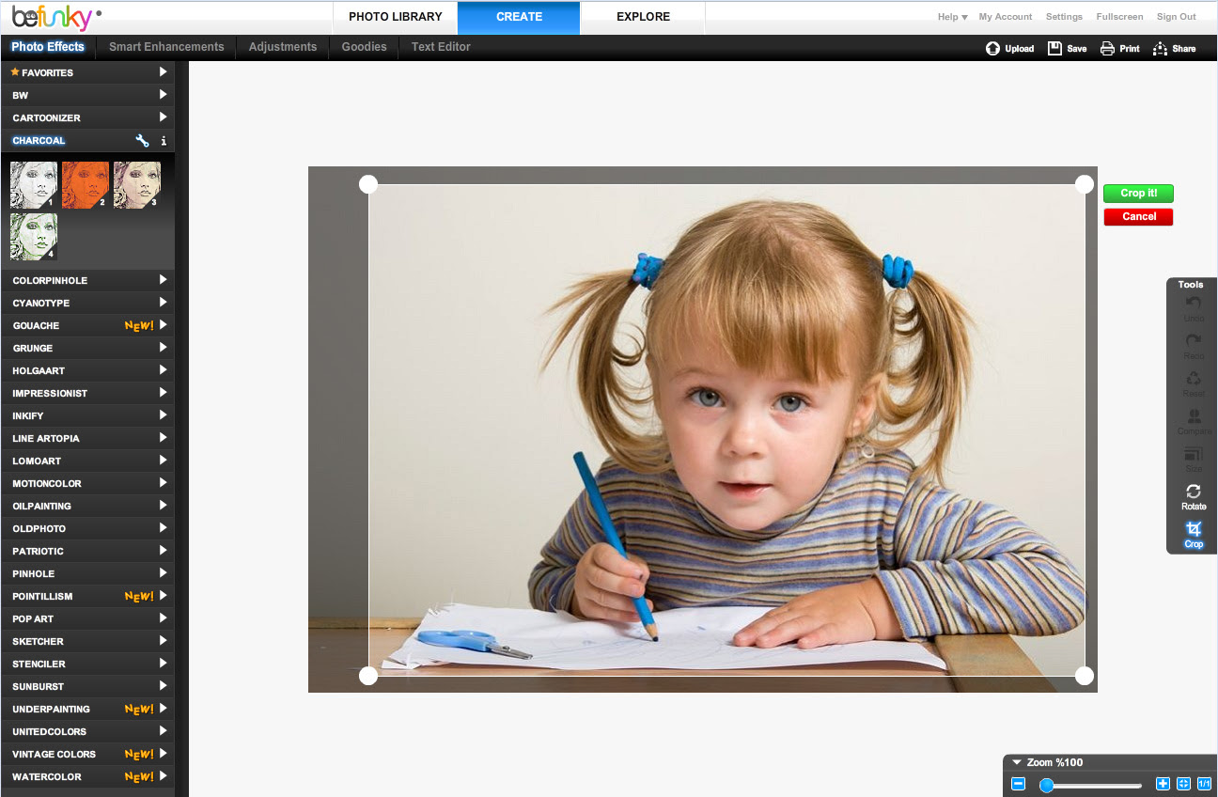Click the zoom in plus icon
Image resolution: width=1218 pixels, height=797 pixels.
[x=1163, y=784]
